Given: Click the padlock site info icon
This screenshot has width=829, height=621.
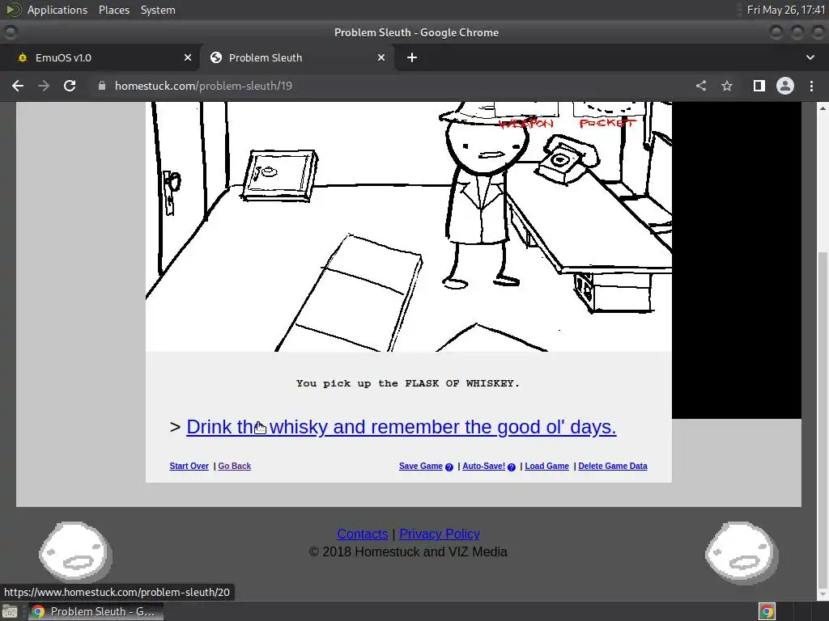Looking at the screenshot, I should [x=102, y=86].
